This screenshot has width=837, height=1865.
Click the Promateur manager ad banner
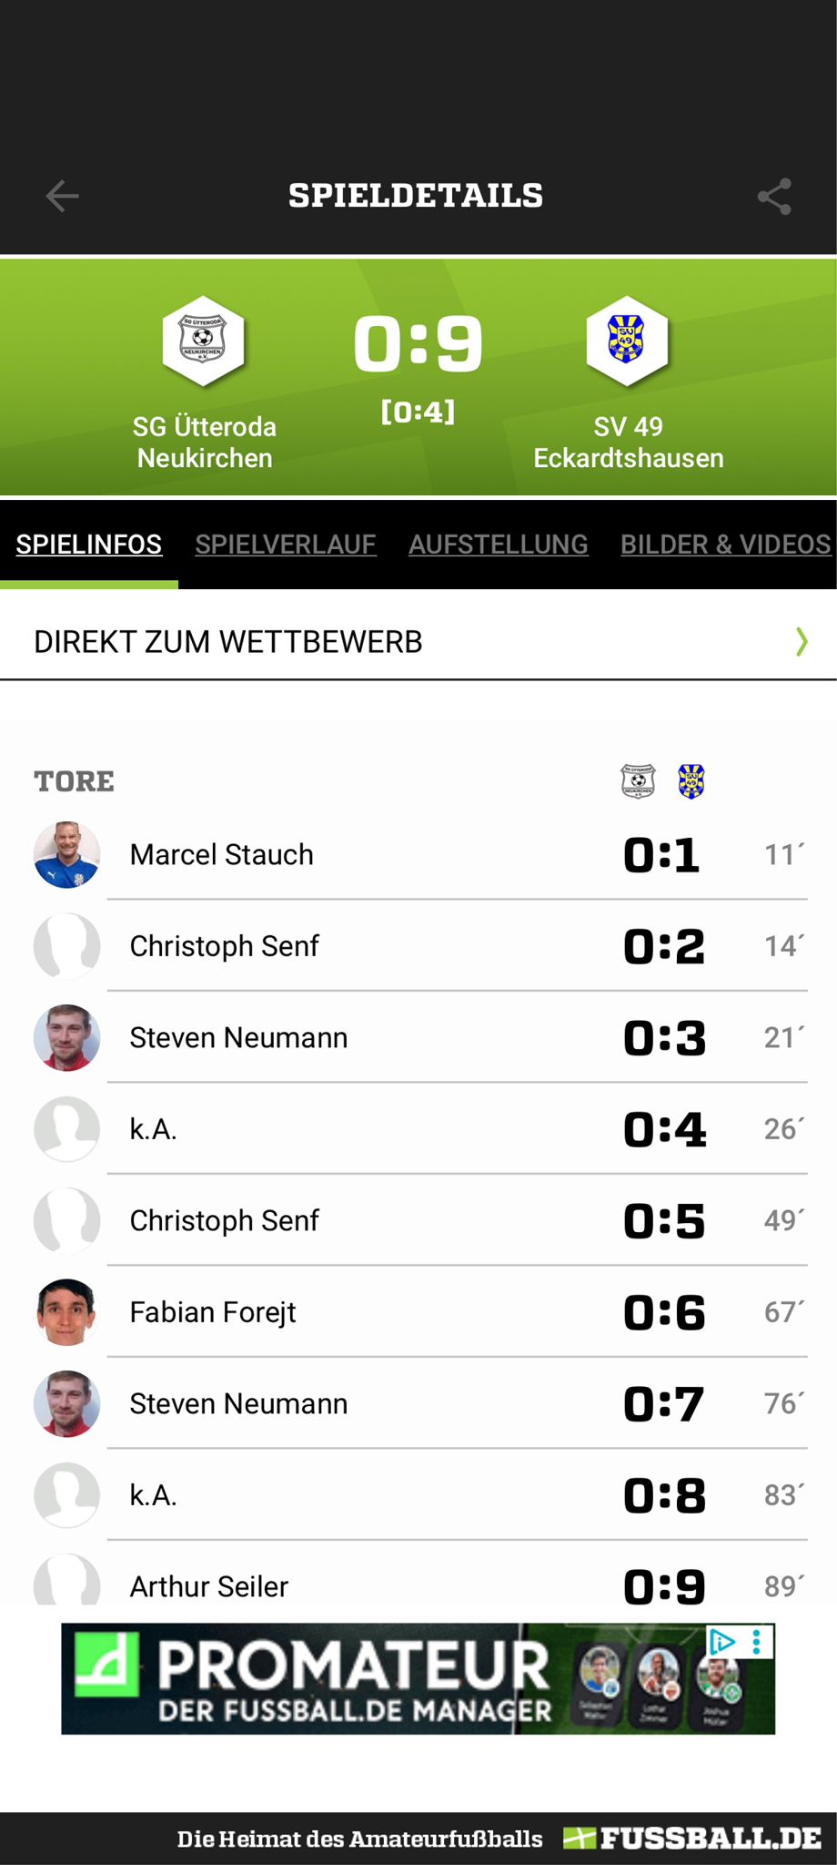coord(418,1678)
